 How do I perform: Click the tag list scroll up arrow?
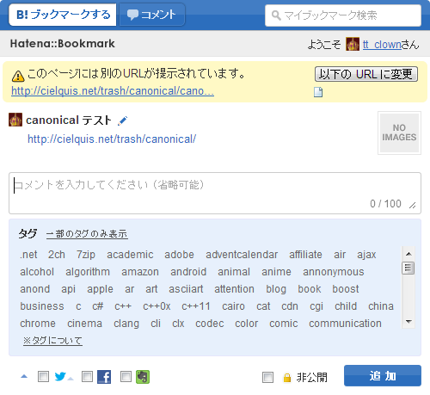(408, 254)
